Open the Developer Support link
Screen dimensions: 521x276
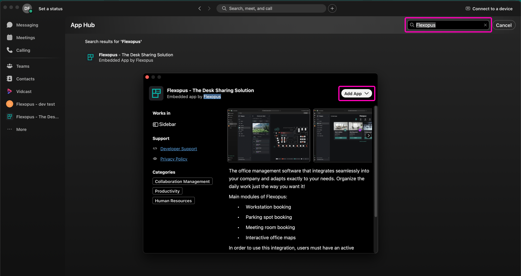178,149
